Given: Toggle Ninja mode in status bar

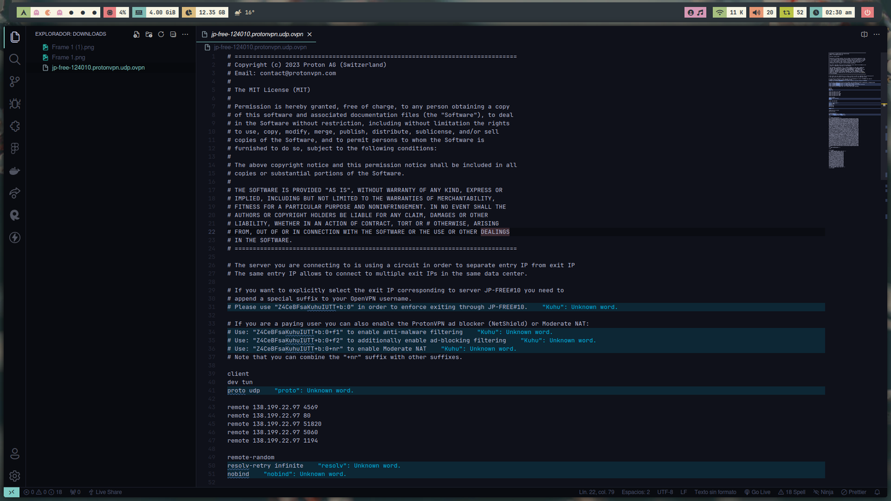Looking at the screenshot, I should 823,492.
